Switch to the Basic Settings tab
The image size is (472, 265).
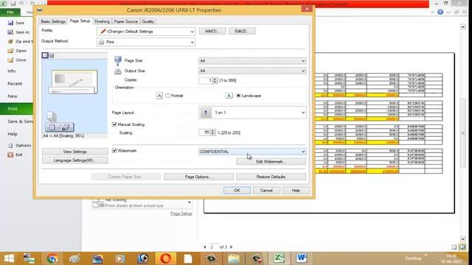(x=53, y=21)
